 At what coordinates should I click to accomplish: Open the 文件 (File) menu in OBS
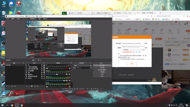[x=8, y=19]
